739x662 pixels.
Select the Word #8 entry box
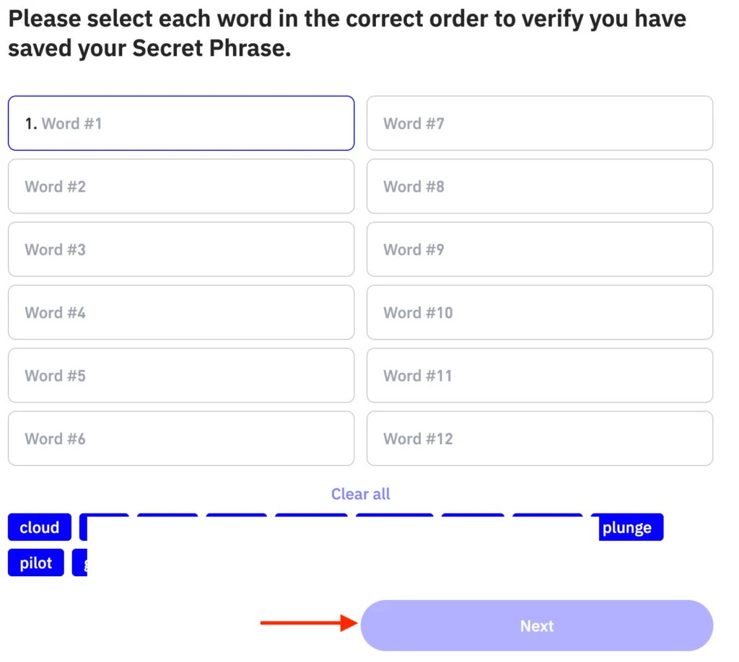pyautogui.click(x=540, y=186)
